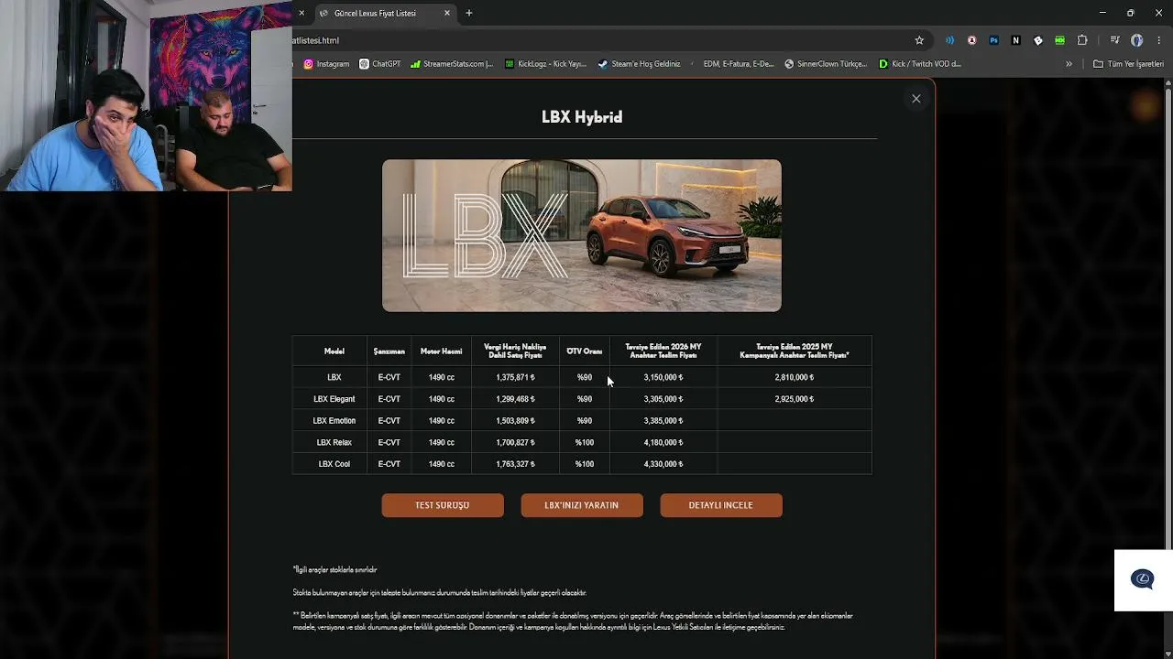The height and width of the screenshot is (659, 1173).
Task: Click the LBX car banner image
Action: pyautogui.click(x=582, y=235)
